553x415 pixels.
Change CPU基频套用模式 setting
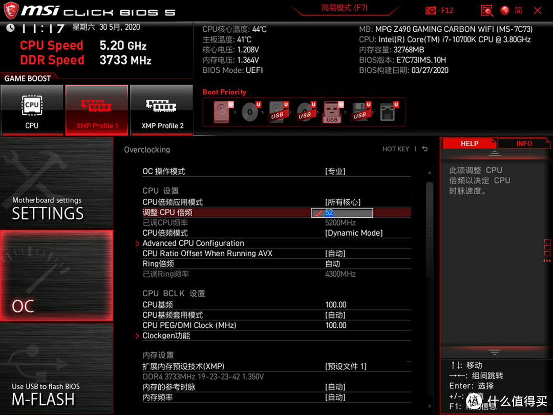(276, 315)
